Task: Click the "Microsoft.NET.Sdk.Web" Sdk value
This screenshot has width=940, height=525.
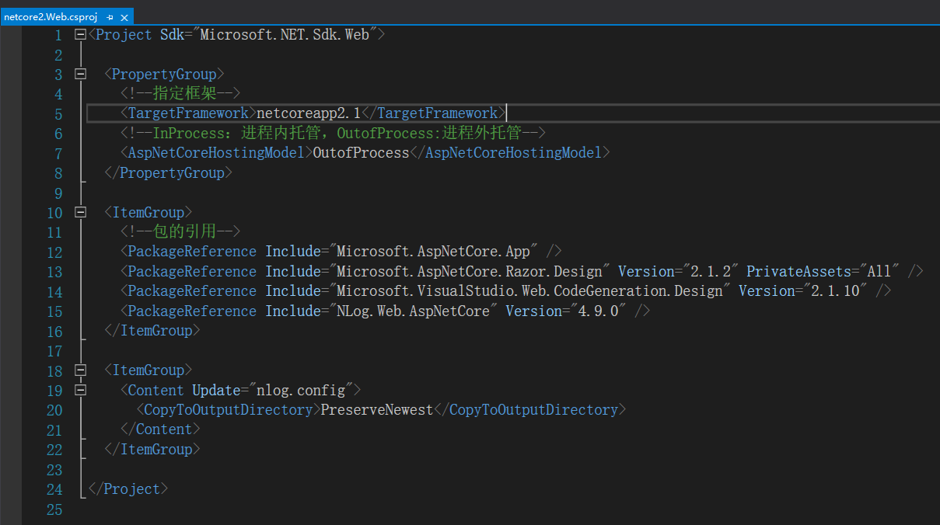Action: click(x=285, y=35)
